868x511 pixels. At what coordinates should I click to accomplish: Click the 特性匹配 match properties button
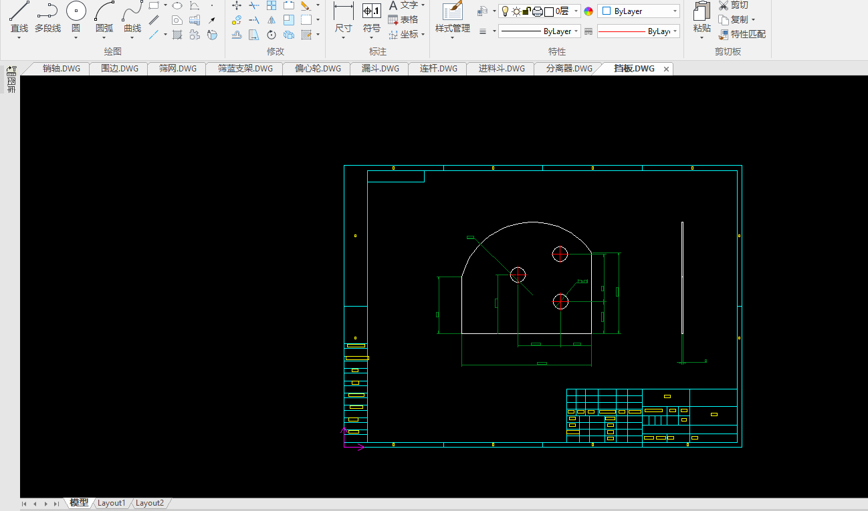tap(742, 34)
